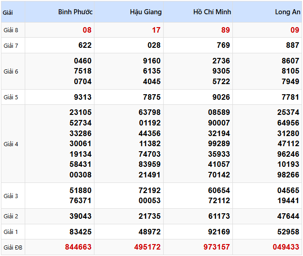Select the Hồ Chí Minh column header
This screenshot has width=303, height=256.
click(212, 12)
